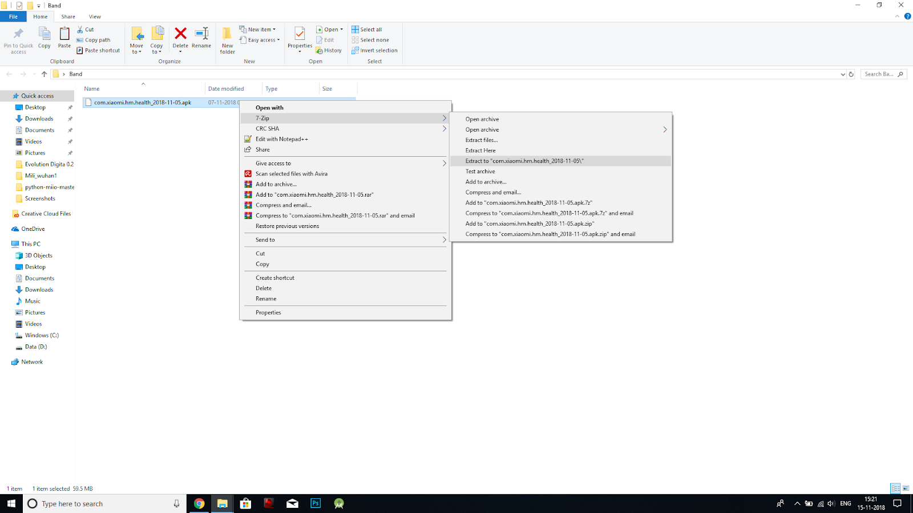
Task: Click the ribbon Properties icon
Action: click(300, 34)
